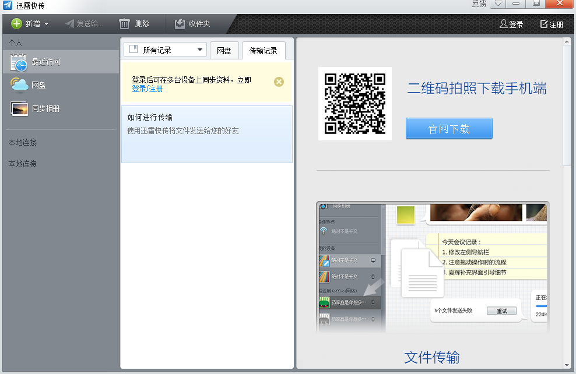Click the right panel scrollbar up arrow

[x=567, y=41]
